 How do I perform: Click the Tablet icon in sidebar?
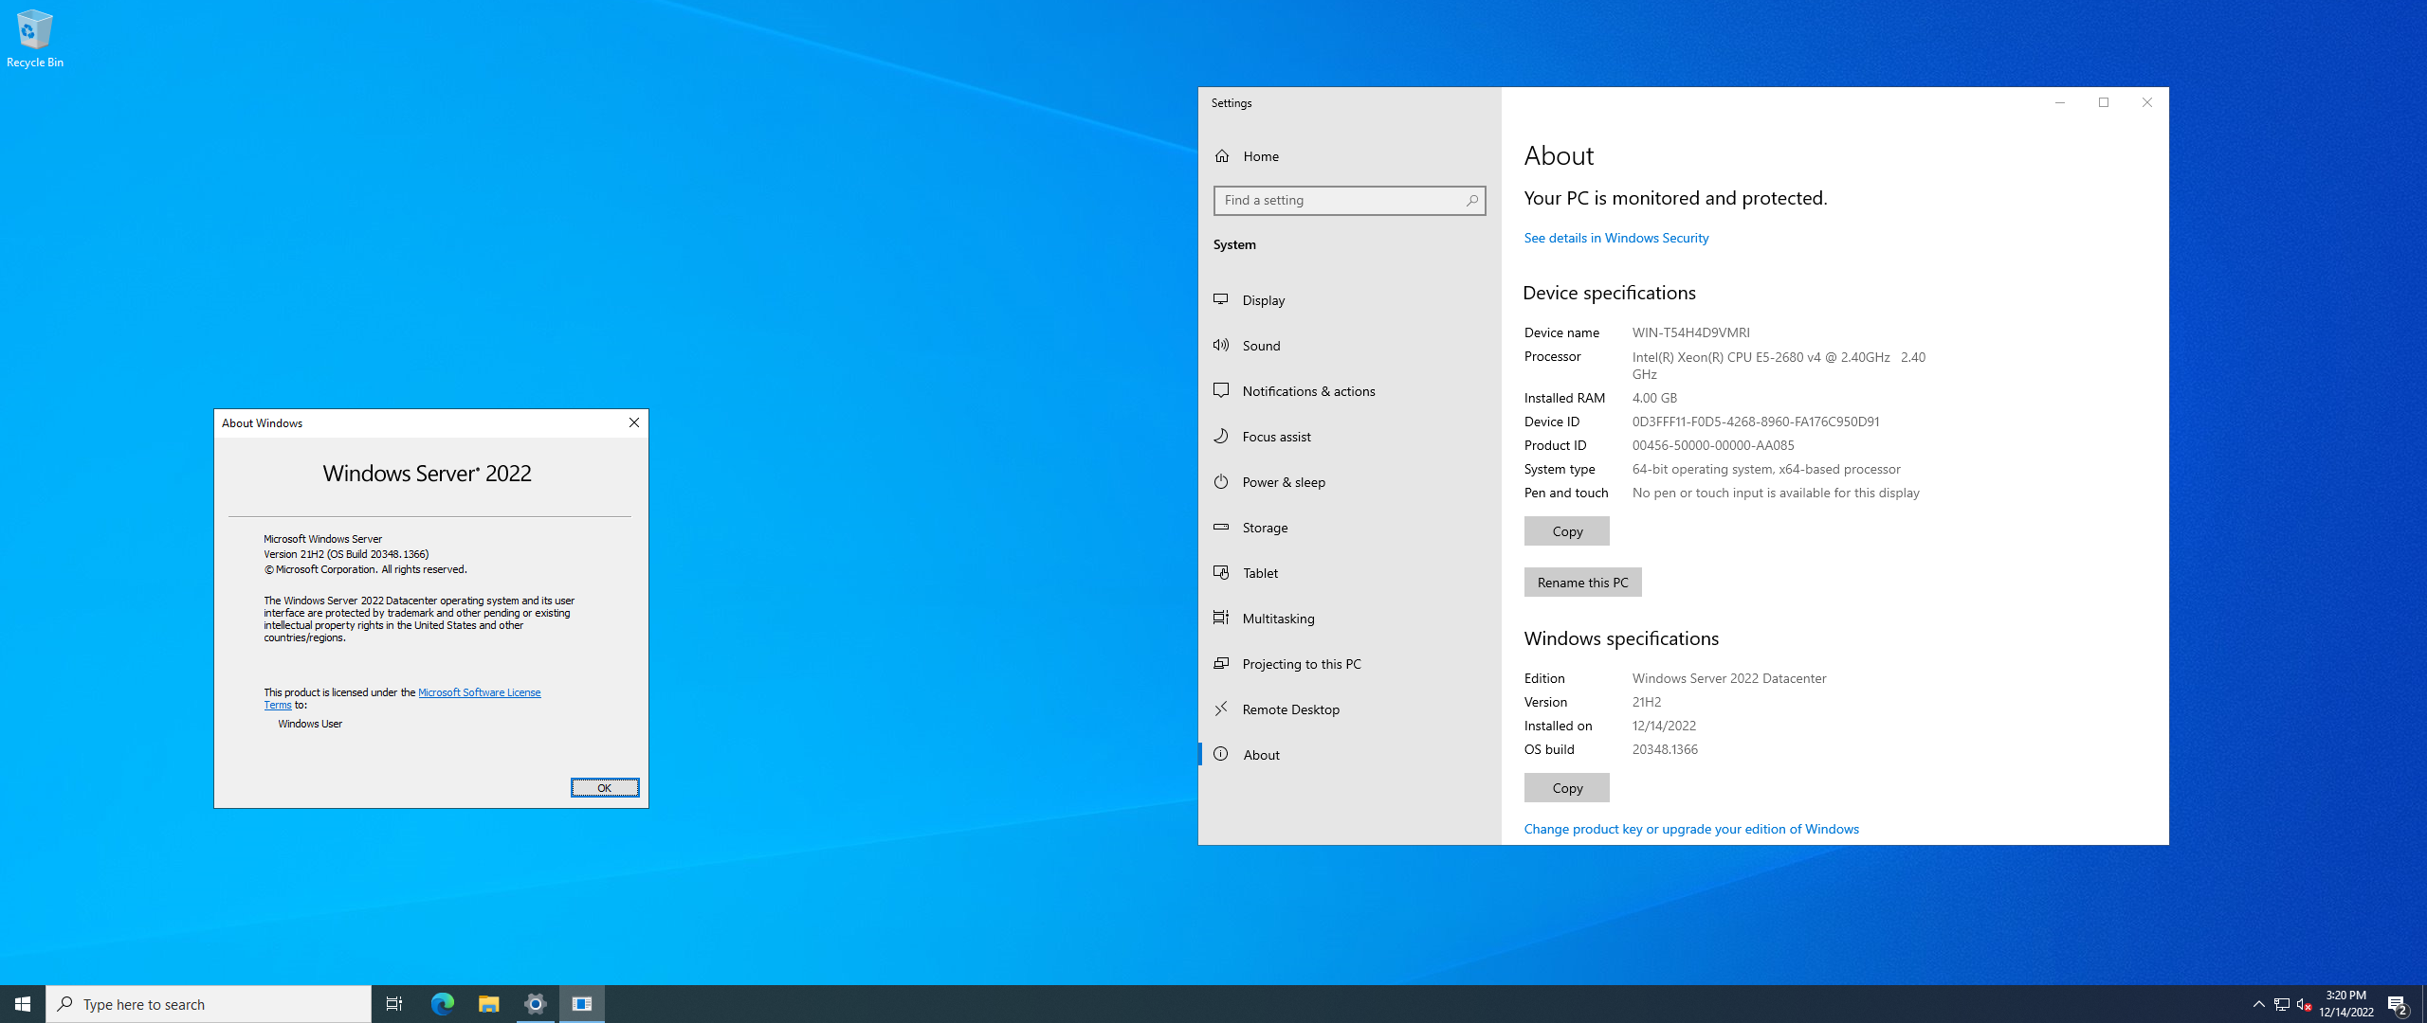(1221, 572)
